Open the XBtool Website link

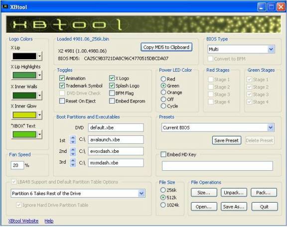(23, 221)
